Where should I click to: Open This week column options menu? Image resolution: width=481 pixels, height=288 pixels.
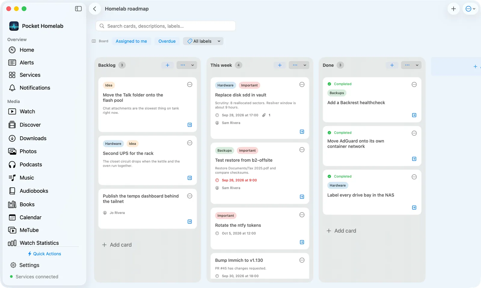pyautogui.click(x=299, y=65)
